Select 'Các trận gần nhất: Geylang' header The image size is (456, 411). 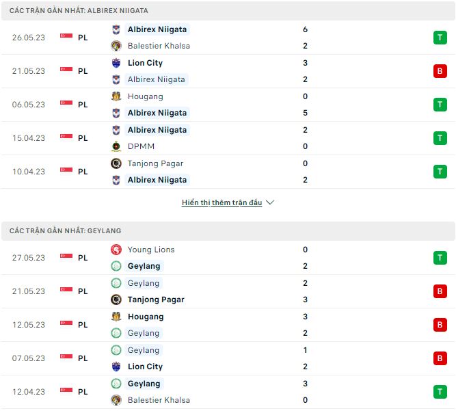tap(65, 231)
